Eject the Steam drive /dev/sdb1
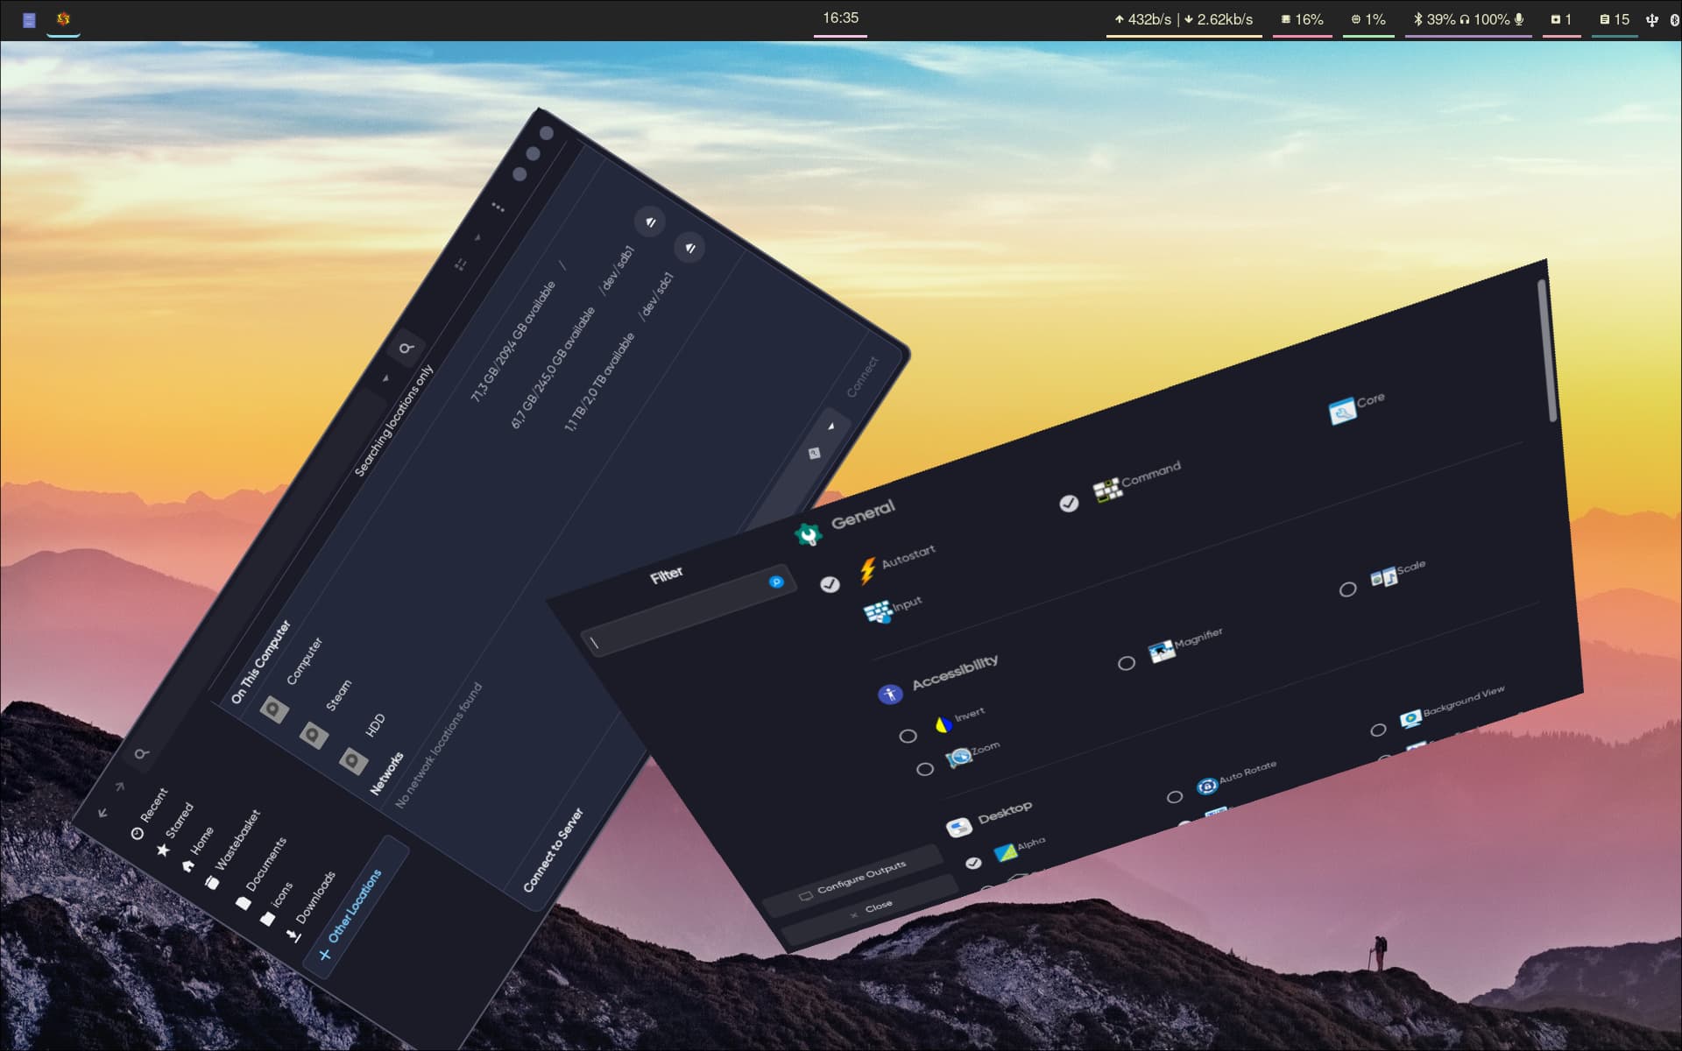The image size is (1682, 1051). click(x=650, y=222)
